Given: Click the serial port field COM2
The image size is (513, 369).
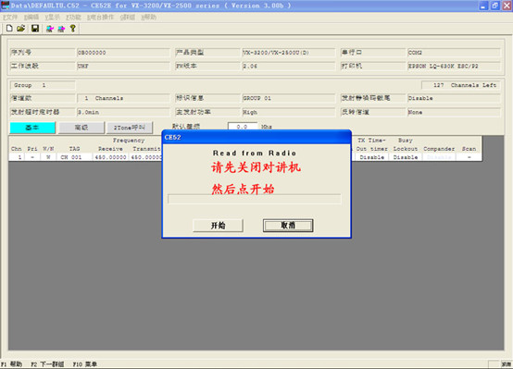Looking at the screenshot, I should point(454,53).
